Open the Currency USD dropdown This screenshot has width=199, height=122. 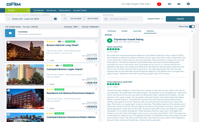pos(71,27)
